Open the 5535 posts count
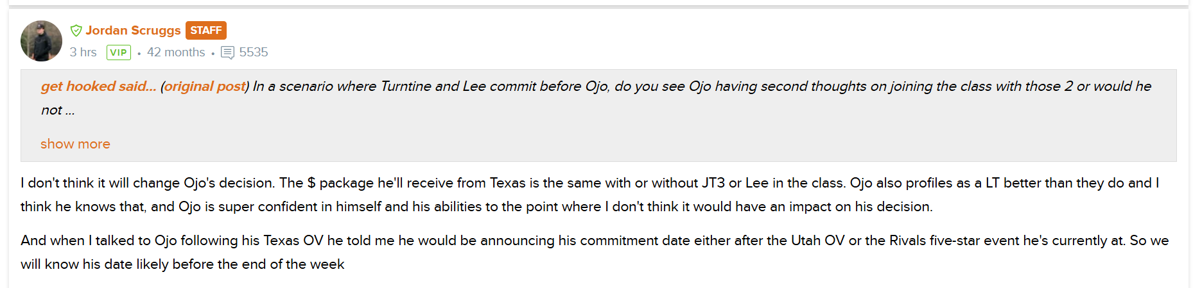Screen dimensions: 1193x288 tap(254, 52)
